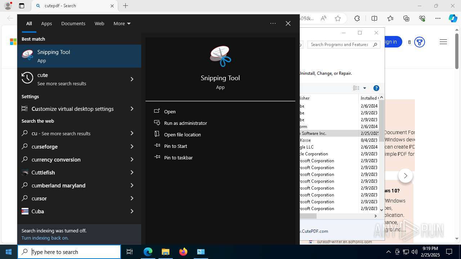
Task: Click the Microsoft Rewards trophy icon
Action: (x=419, y=42)
